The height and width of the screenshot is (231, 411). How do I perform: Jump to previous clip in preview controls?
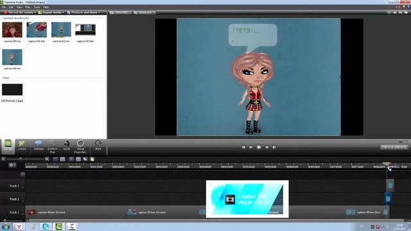coord(243,147)
